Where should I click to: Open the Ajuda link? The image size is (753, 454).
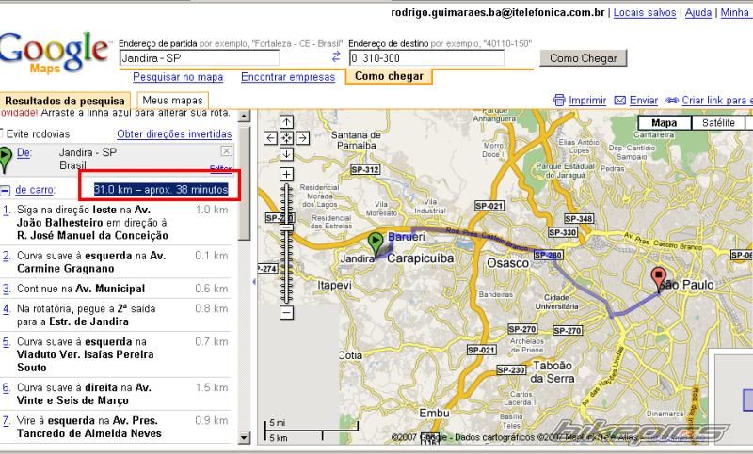(x=698, y=12)
